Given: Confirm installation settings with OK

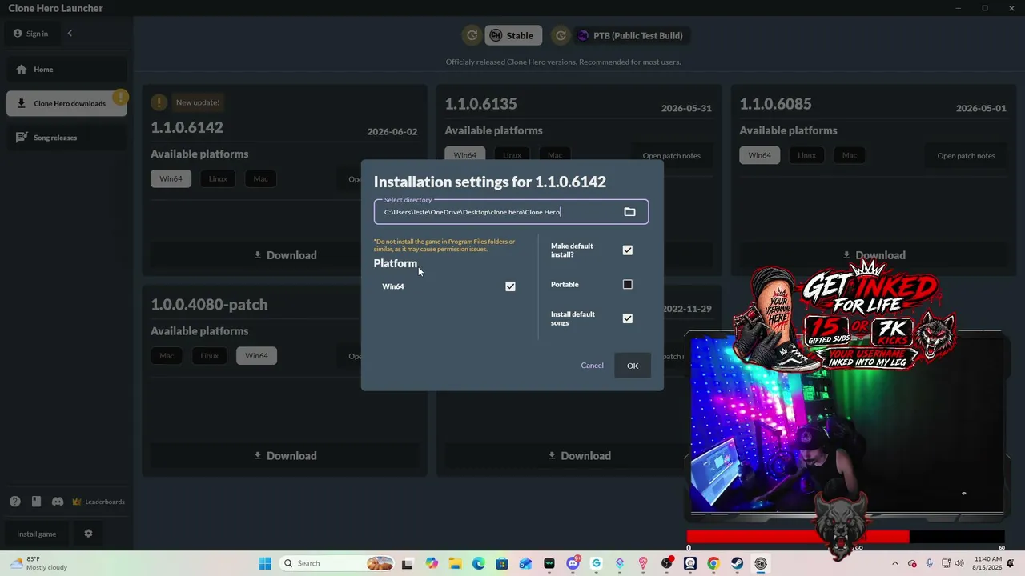Looking at the screenshot, I should coord(633,366).
